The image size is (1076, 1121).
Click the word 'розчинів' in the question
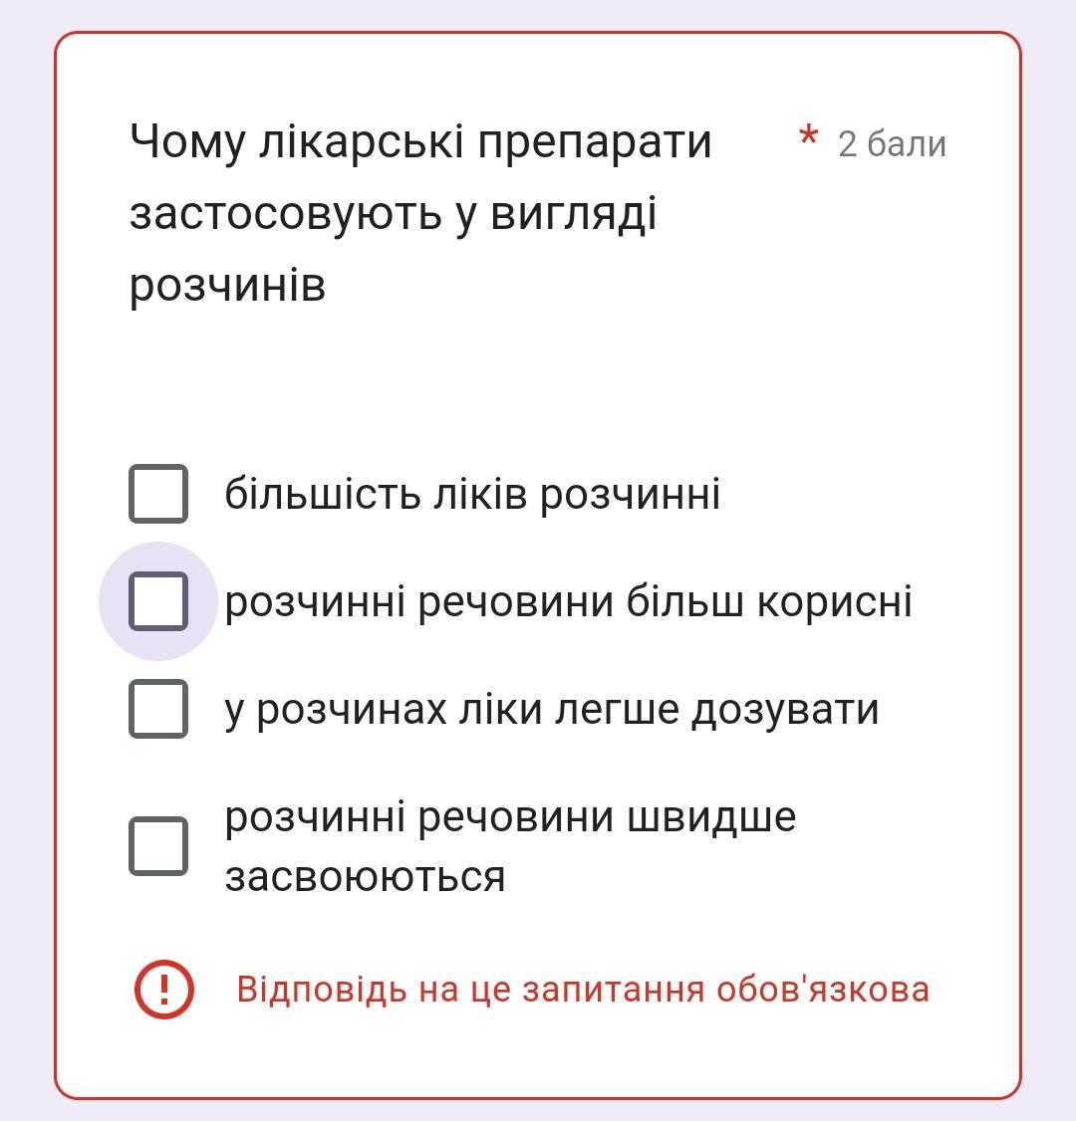[x=227, y=286]
